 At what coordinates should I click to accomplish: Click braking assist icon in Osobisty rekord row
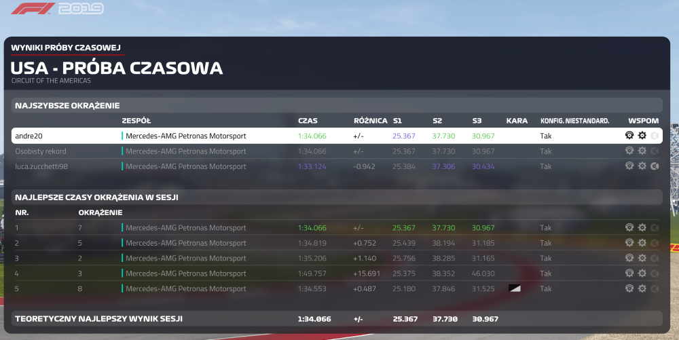click(x=655, y=151)
